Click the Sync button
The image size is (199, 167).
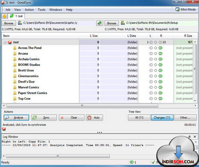point(44,118)
